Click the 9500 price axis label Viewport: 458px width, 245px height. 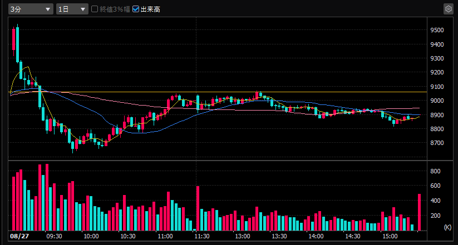tap(437, 31)
